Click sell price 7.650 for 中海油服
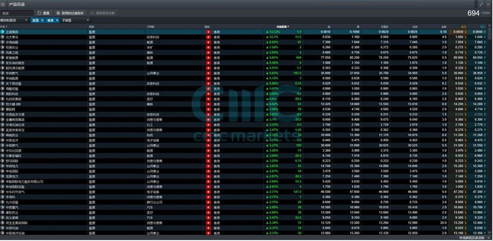The height and width of the screenshot is (241, 493). [458, 42]
